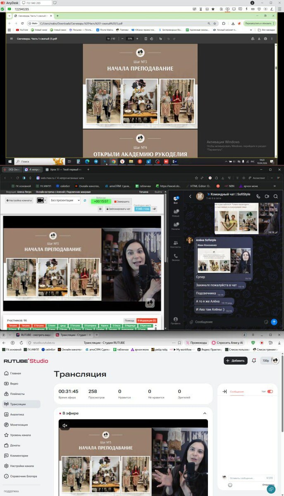Send message with blue arrow button

click(274, 322)
